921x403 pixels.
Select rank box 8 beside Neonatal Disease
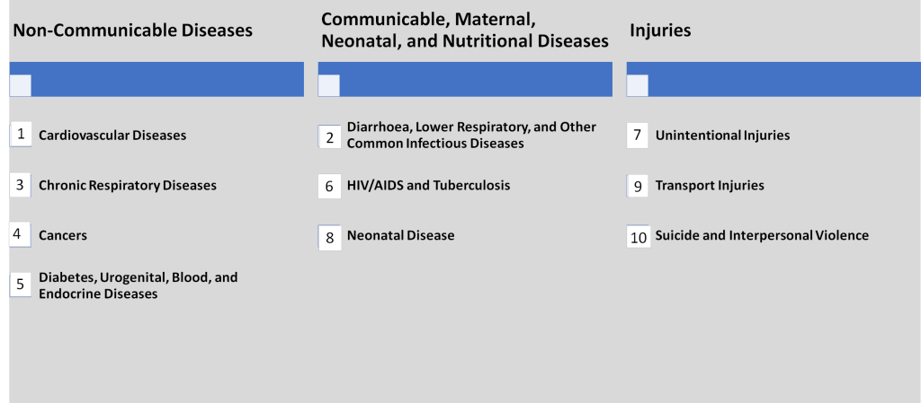point(330,237)
